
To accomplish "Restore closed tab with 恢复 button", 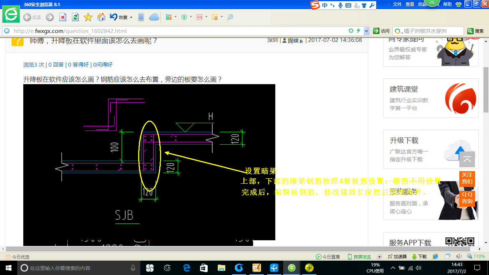I will pyautogui.click(x=118, y=17).
